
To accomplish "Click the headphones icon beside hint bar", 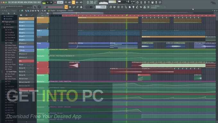I will click(x=35, y=7).
